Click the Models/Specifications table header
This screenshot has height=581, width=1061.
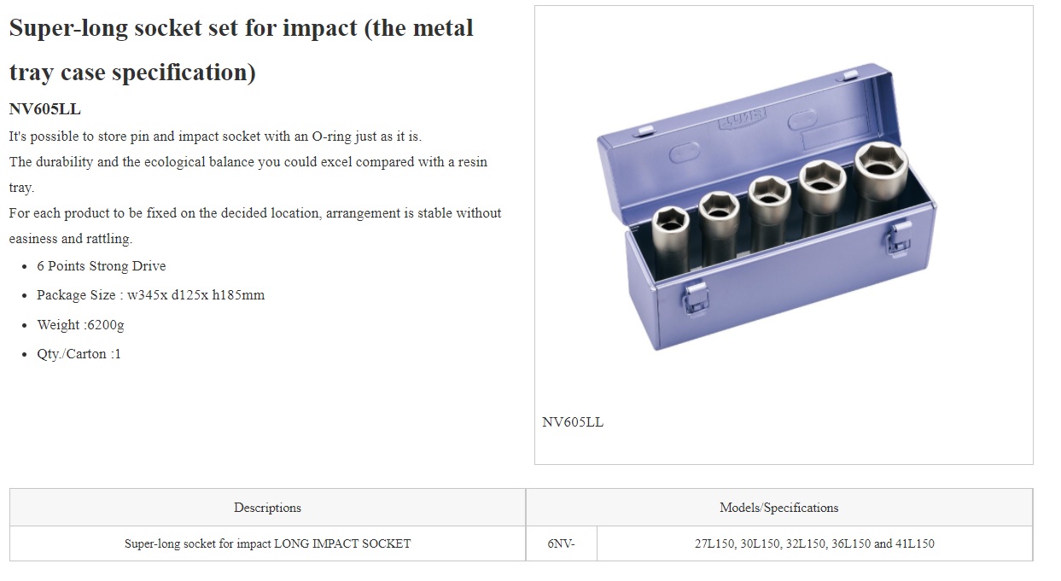[x=778, y=508]
